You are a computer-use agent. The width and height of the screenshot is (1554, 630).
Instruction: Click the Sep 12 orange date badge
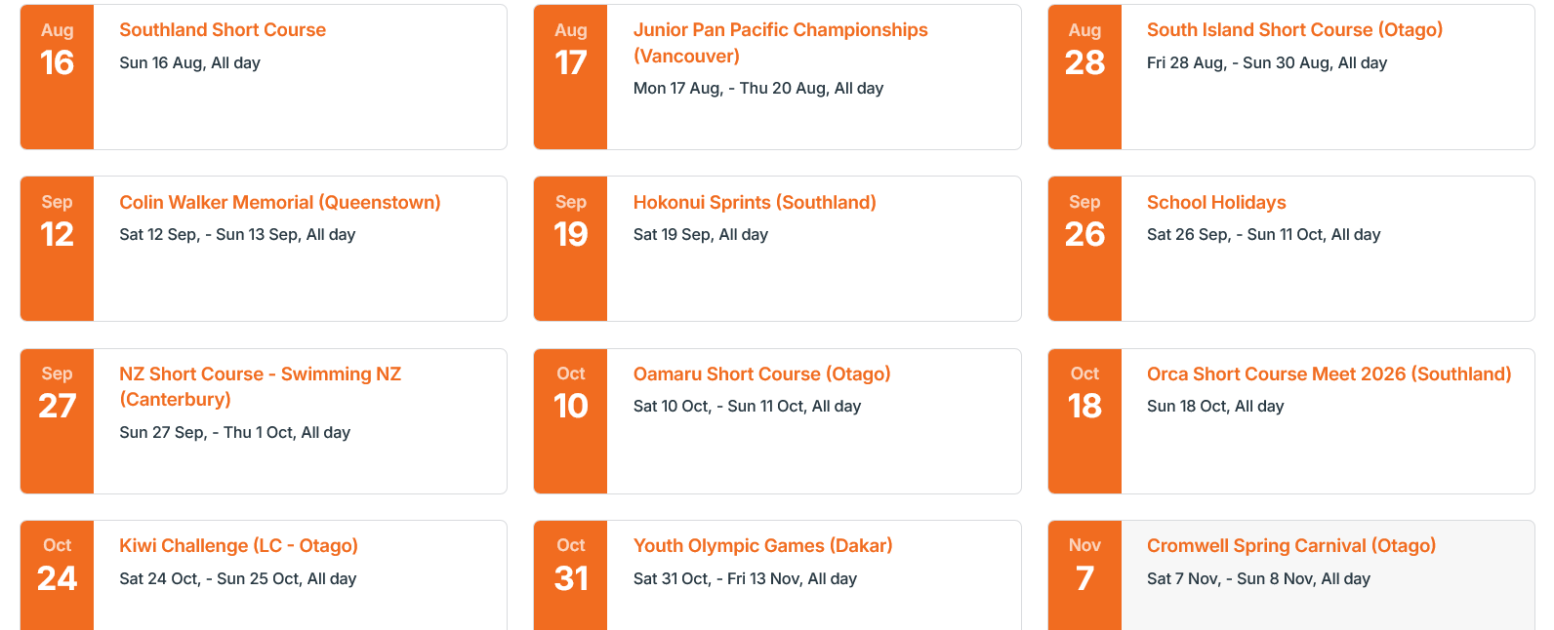[x=58, y=249]
